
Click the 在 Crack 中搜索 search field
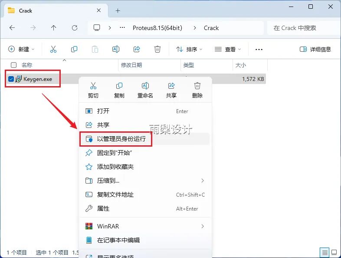pyautogui.click(x=304, y=28)
